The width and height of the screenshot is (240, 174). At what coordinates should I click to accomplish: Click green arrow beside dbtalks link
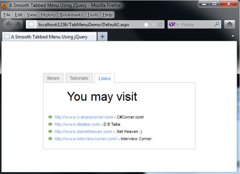coord(50,124)
